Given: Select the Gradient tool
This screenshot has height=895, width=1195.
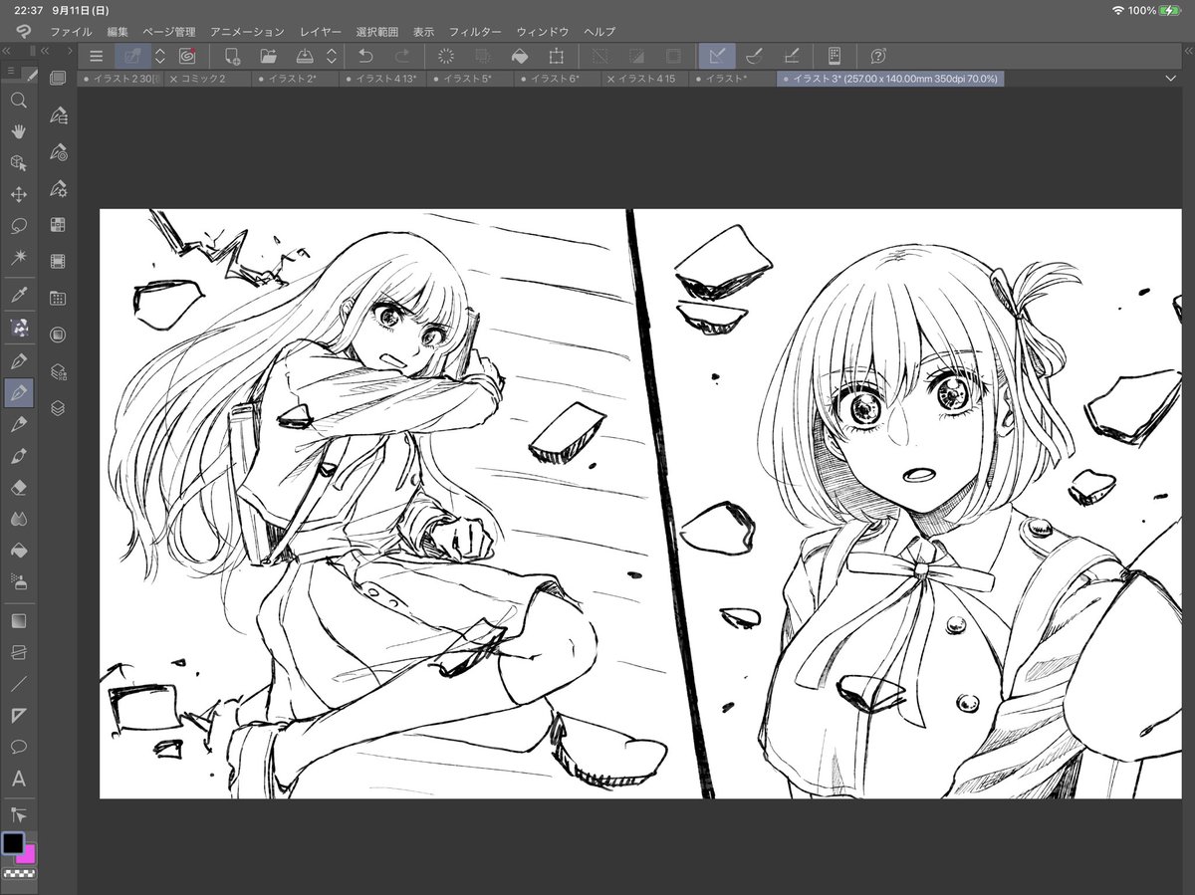Looking at the screenshot, I should pyautogui.click(x=18, y=620).
